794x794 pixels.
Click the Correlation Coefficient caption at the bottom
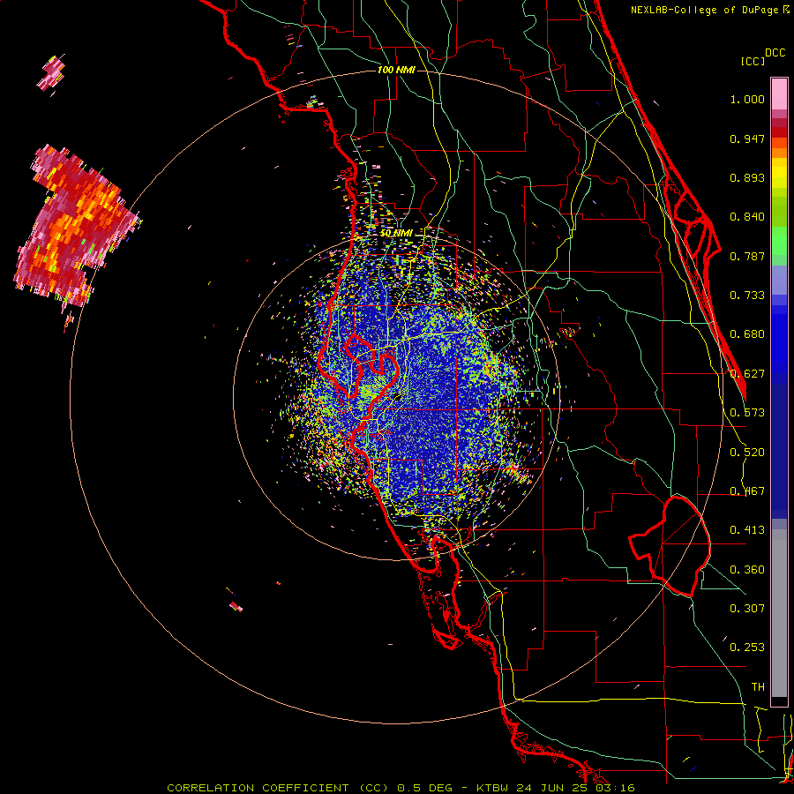(x=400, y=788)
